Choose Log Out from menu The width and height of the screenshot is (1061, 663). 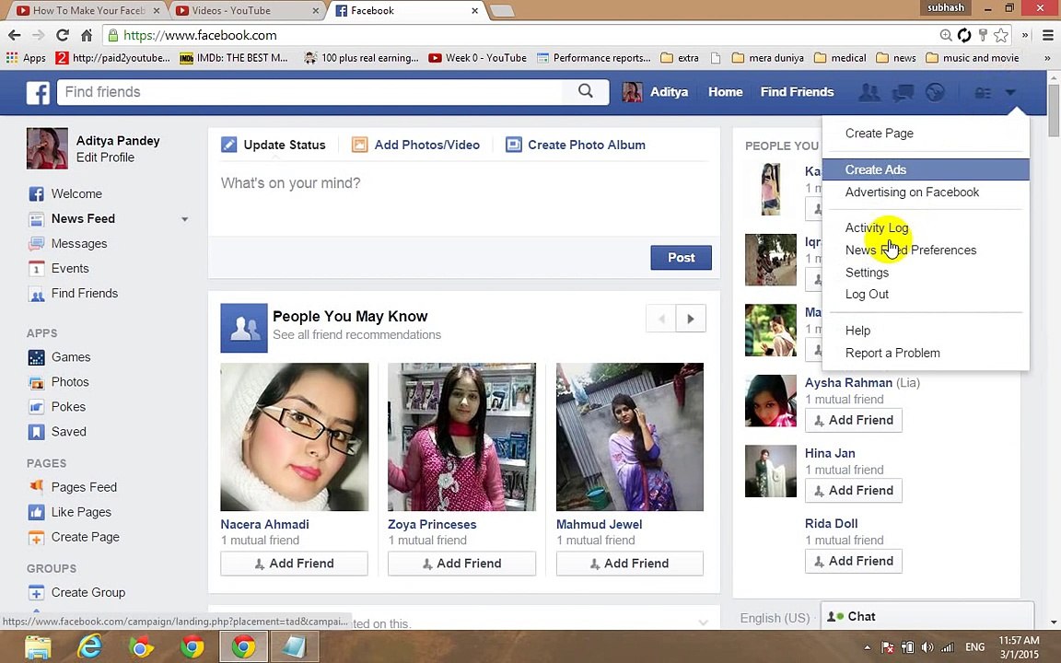pyautogui.click(x=867, y=295)
